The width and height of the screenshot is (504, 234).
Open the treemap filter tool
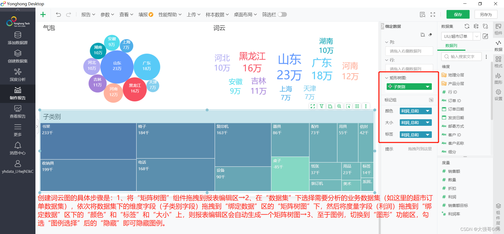click(x=322, y=106)
